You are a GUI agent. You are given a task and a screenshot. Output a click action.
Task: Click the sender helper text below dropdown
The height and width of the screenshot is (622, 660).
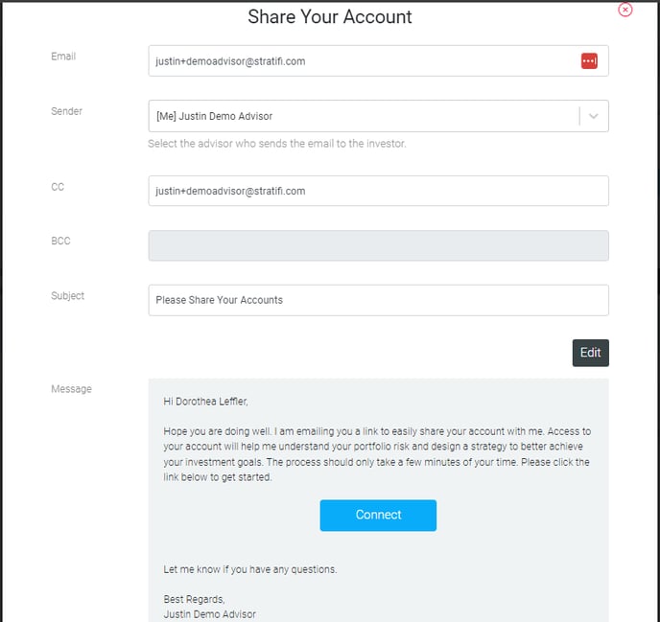coord(277,144)
